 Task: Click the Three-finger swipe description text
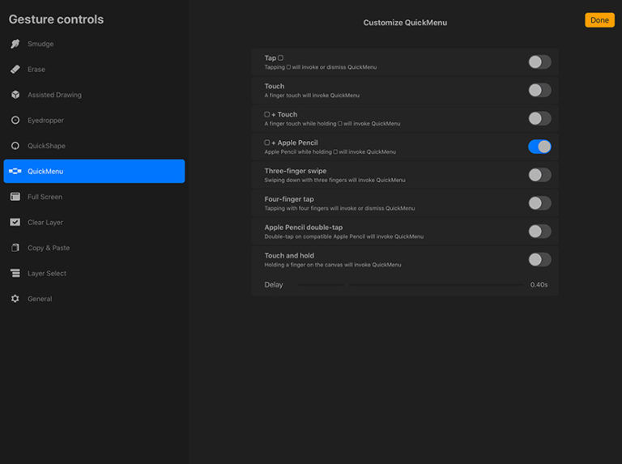tap(334, 180)
